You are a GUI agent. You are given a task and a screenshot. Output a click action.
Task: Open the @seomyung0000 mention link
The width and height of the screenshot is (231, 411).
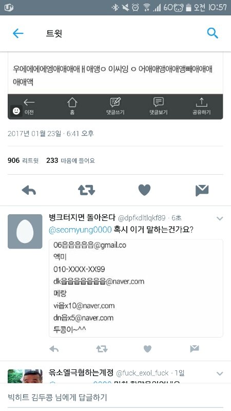pyautogui.click(x=80, y=230)
